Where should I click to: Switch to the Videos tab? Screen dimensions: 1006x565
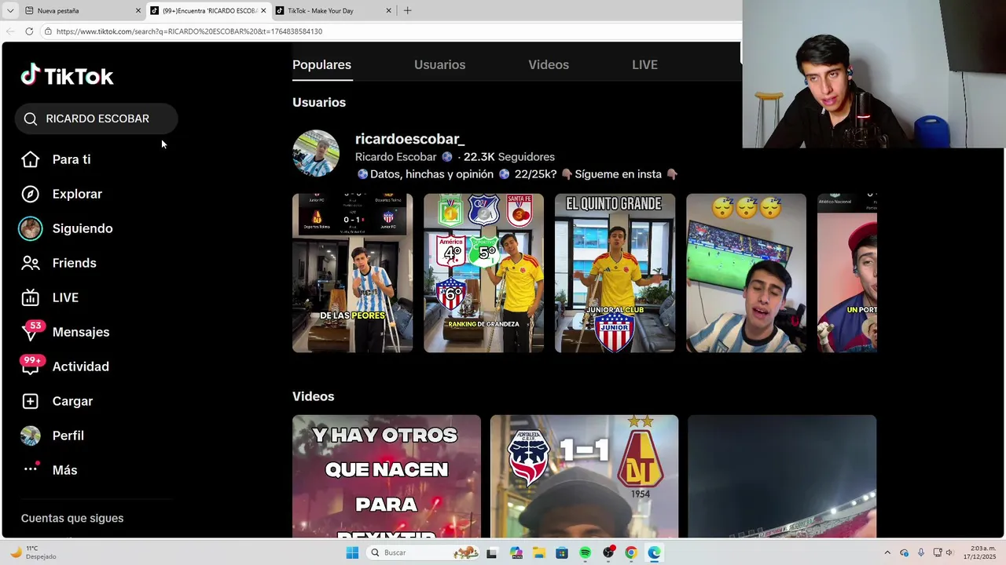point(549,64)
